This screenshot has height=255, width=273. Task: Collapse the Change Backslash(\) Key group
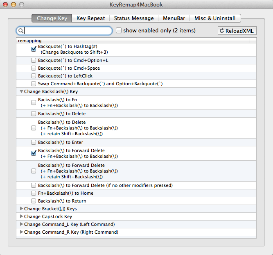point(21,91)
